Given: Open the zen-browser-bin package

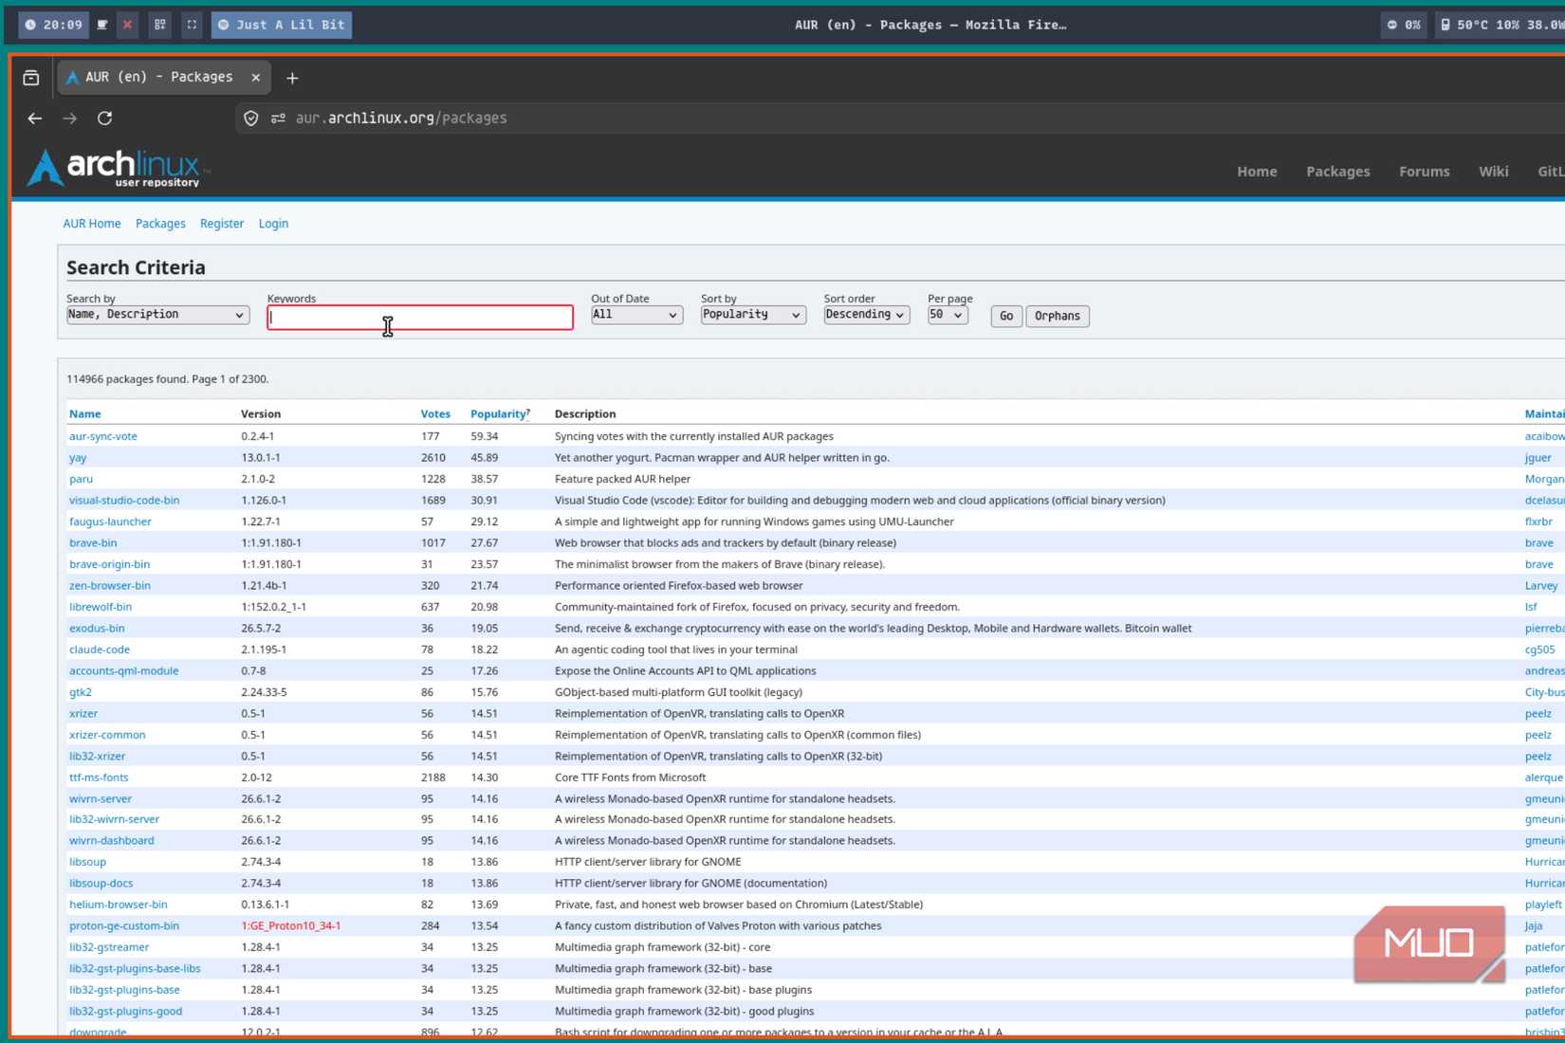Looking at the screenshot, I should pos(110,586).
